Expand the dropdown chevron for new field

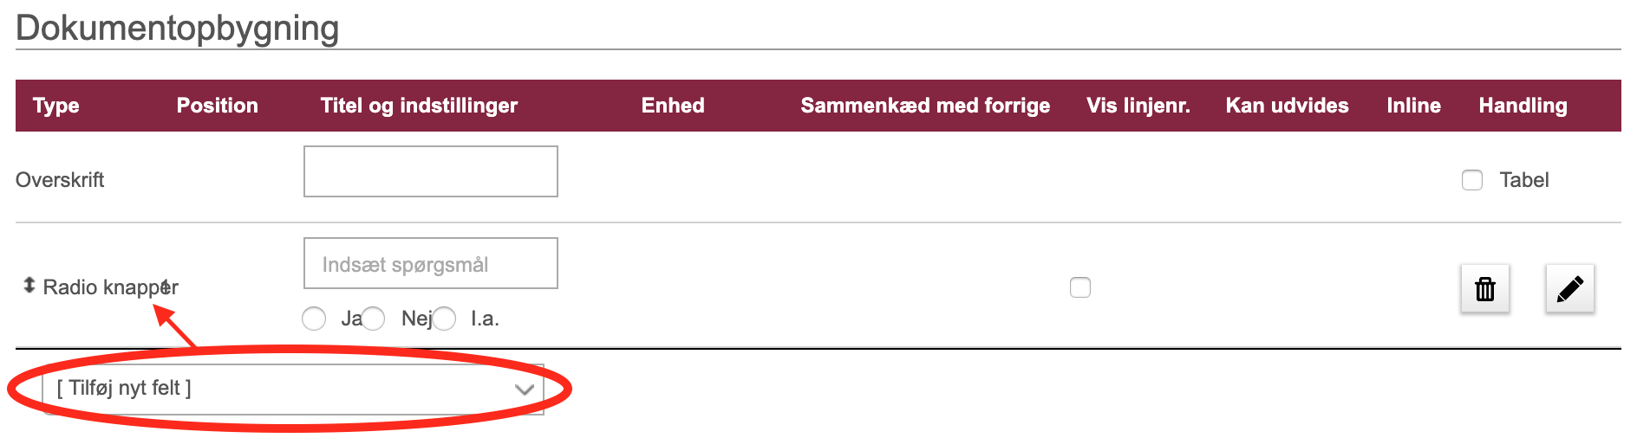click(524, 390)
